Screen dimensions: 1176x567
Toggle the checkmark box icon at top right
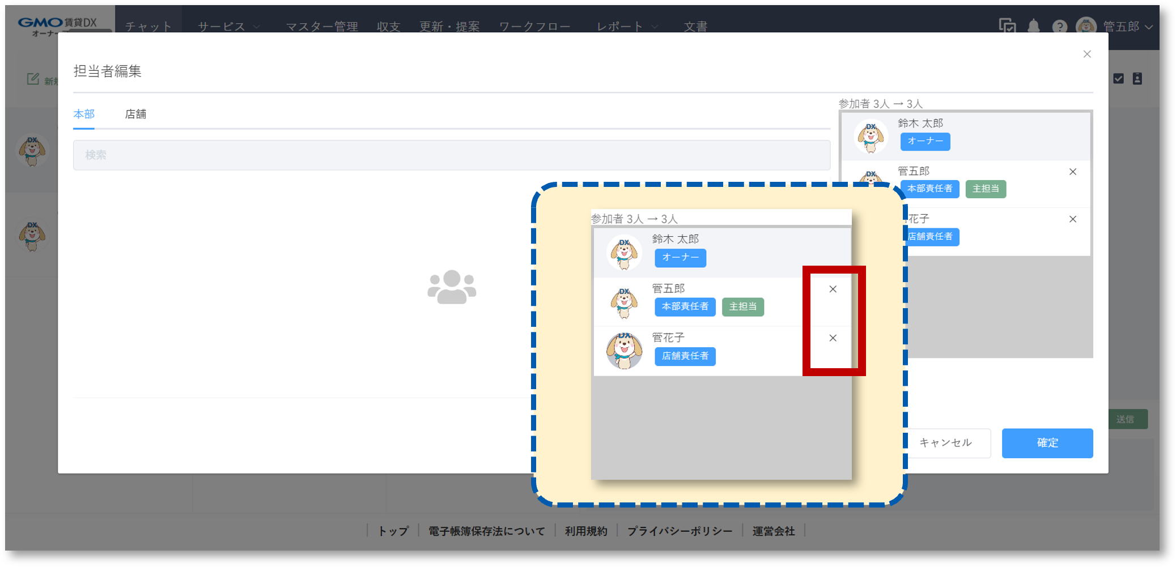tap(1118, 79)
